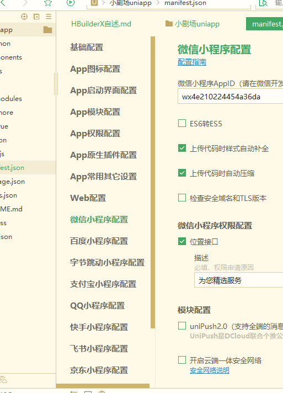Enable uniPush2.0 module checkbox
The height and width of the screenshot is (393, 283).
pyautogui.click(x=182, y=326)
